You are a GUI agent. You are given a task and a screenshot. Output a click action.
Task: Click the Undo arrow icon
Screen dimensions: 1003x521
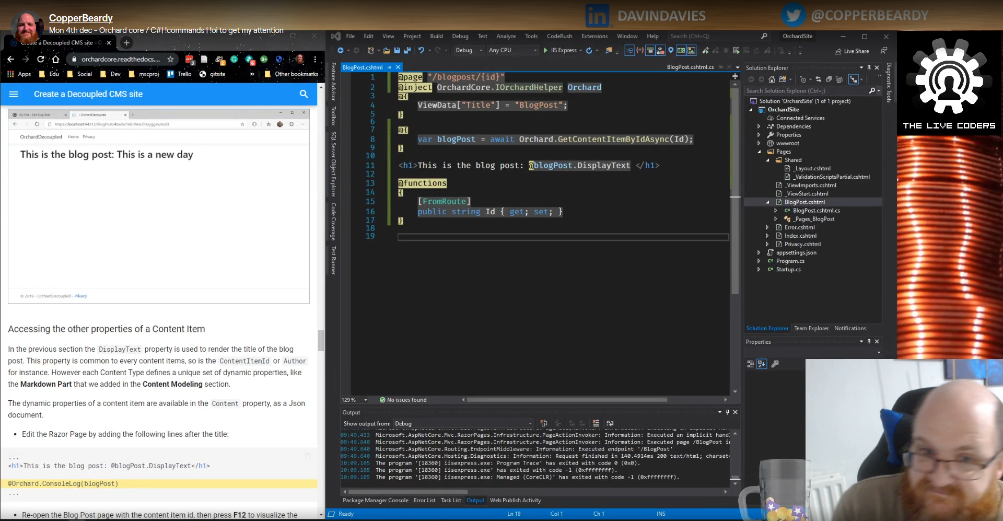[421, 50]
